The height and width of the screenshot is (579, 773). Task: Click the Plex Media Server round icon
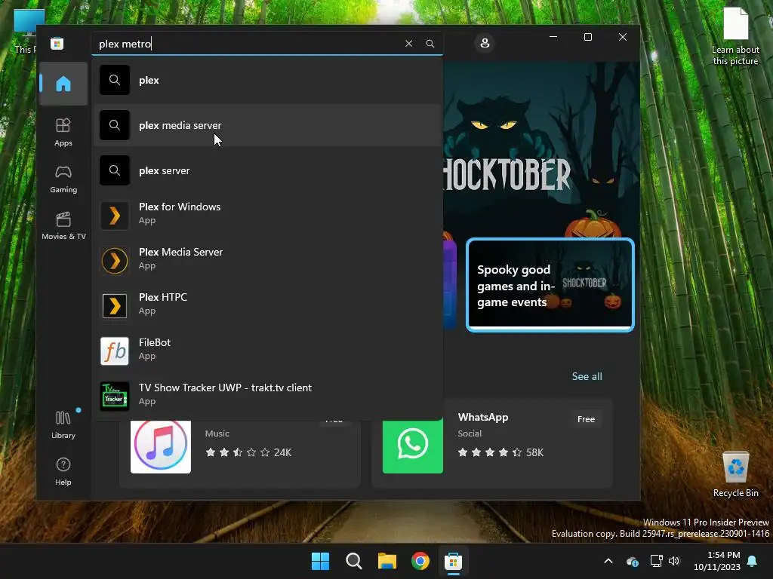(115, 260)
